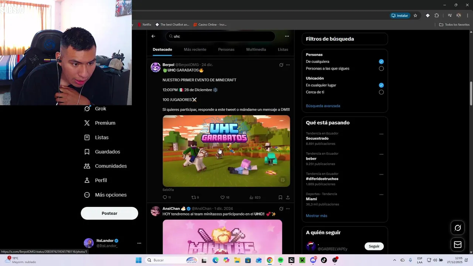
Task: Switch to the Más reciente tab
Action: [x=195, y=50]
